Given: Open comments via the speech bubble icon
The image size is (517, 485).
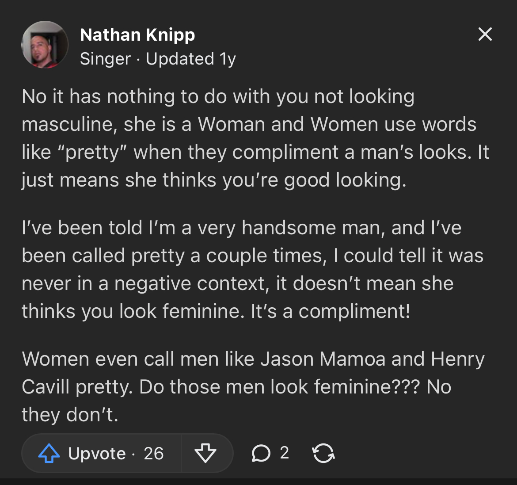Looking at the screenshot, I should pos(261,454).
